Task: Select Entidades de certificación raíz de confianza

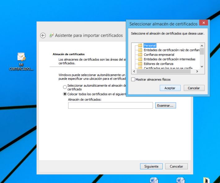Action: (x=172, y=50)
